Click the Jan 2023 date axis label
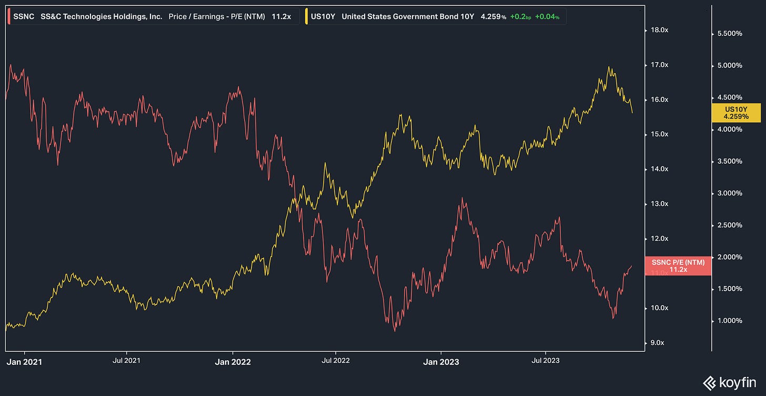Viewport: 766px width, 396px height. 441,362
